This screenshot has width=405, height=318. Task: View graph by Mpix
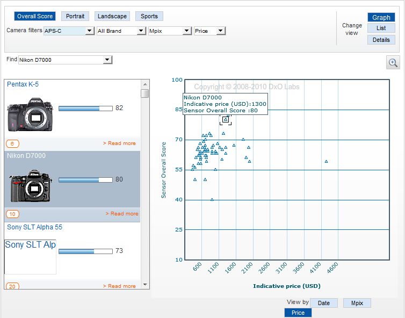click(357, 303)
